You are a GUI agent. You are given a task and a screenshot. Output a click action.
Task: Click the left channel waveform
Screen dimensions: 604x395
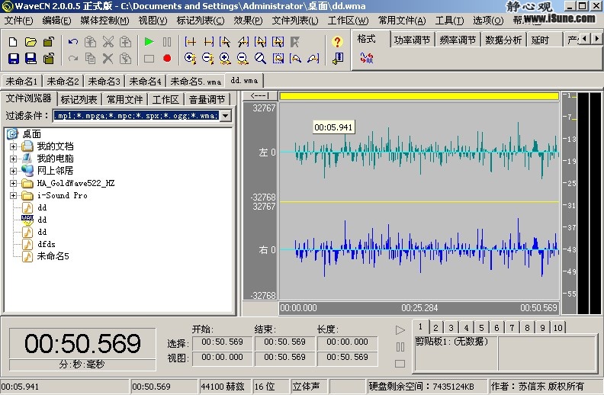[419, 152]
